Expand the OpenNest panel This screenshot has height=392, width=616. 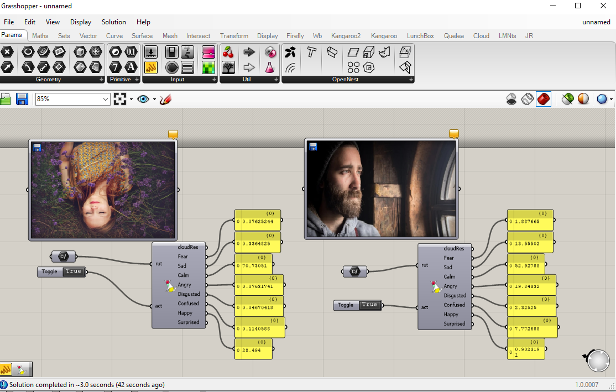(x=411, y=80)
